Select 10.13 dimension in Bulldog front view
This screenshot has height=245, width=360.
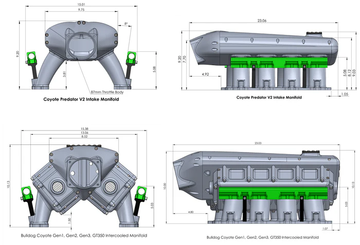tap(9, 185)
